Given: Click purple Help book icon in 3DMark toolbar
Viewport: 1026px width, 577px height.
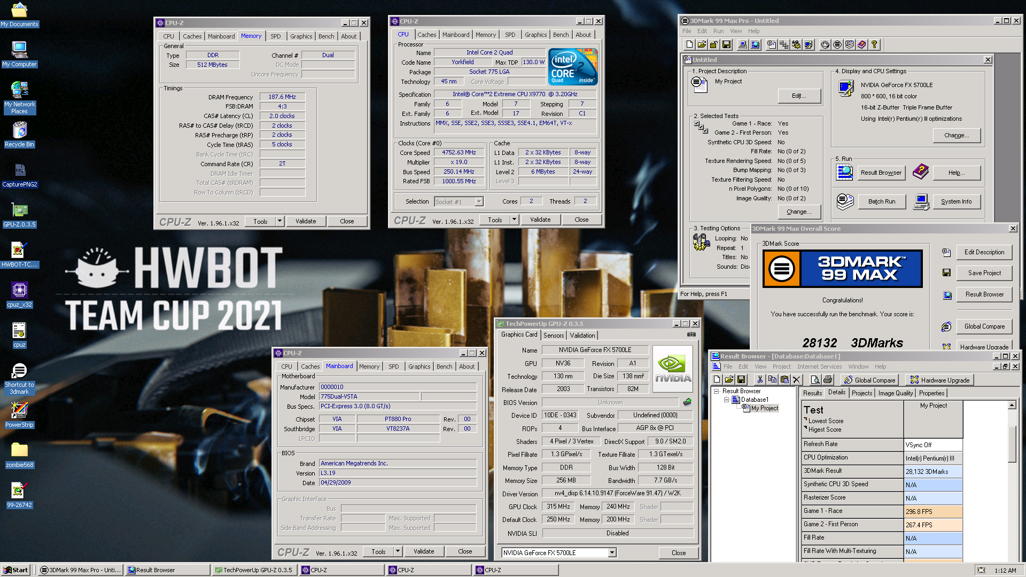Looking at the screenshot, I should 862,44.
